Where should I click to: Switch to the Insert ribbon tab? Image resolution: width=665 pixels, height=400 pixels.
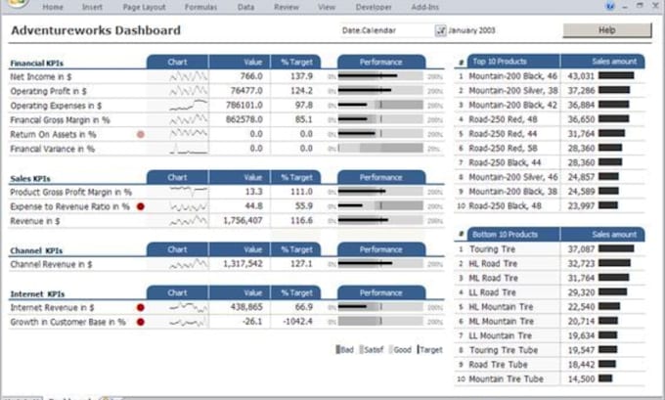pyautogui.click(x=93, y=7)
